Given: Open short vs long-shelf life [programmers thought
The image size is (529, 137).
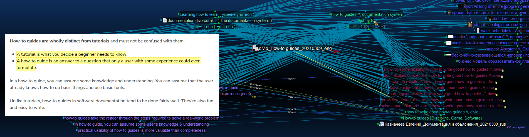Looking at the screenshot, I should click(x=496, y=6).
